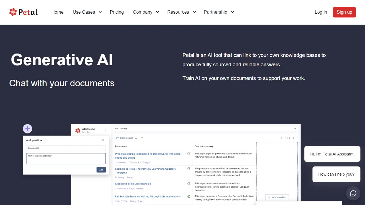
Task: Open the Company menu
Action: point(143,12)
